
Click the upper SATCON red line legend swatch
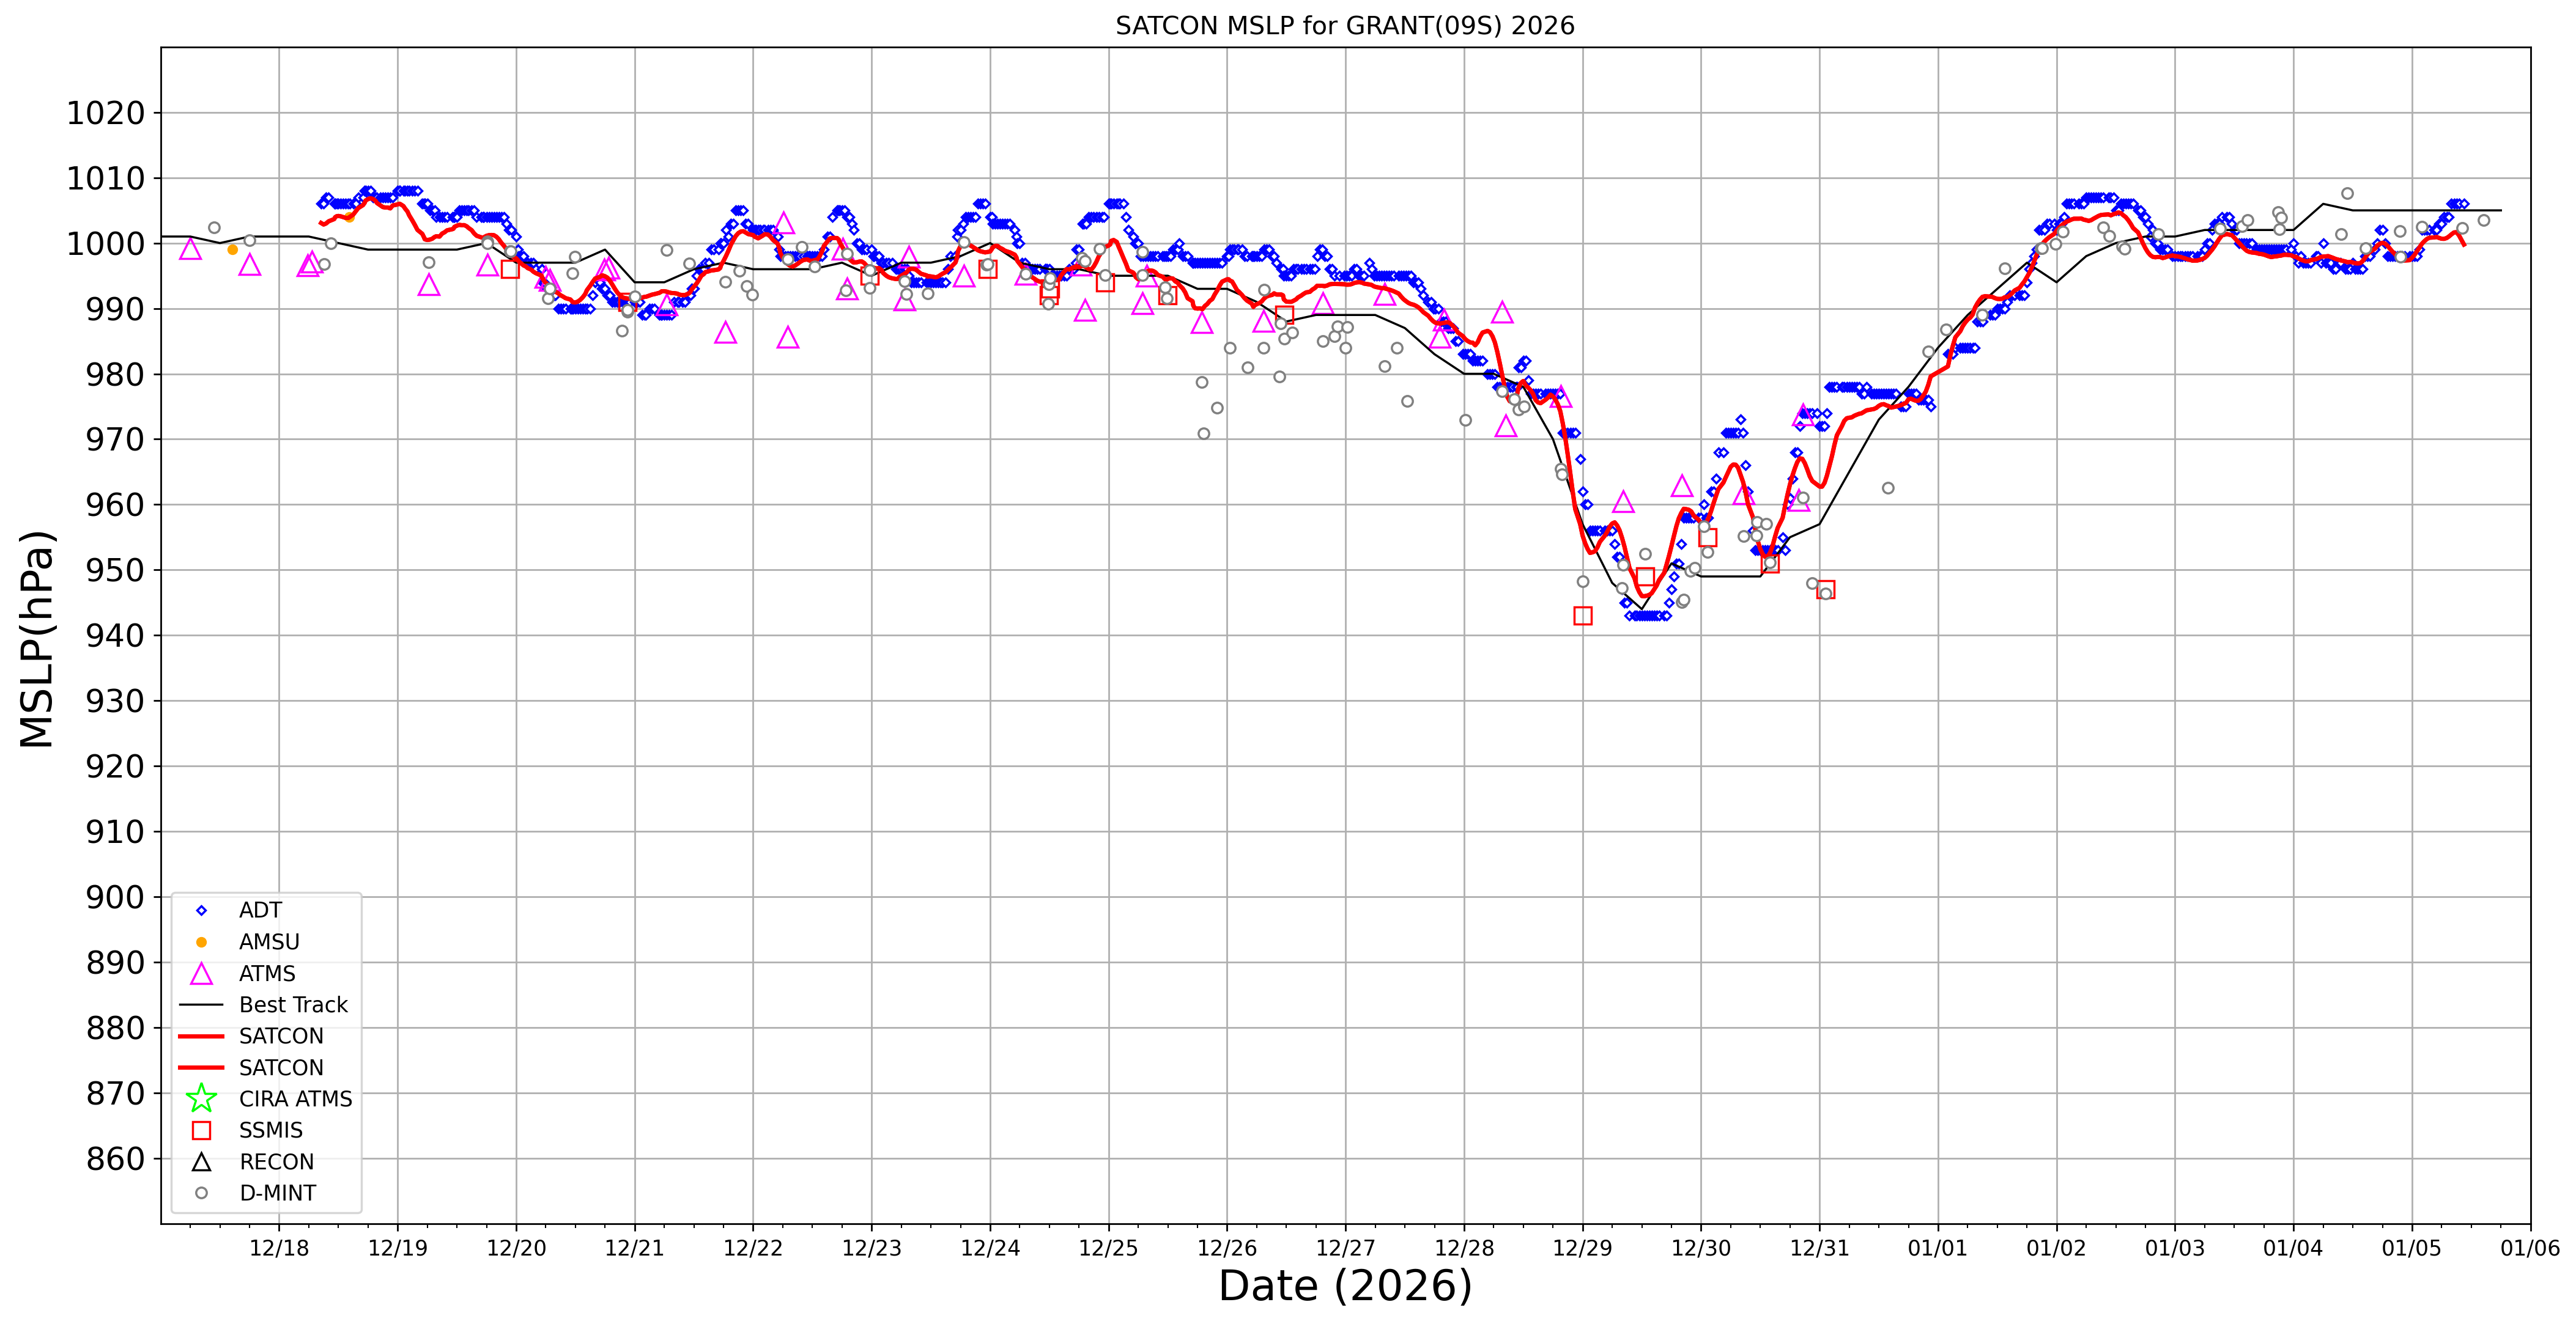coord(201,1036)
